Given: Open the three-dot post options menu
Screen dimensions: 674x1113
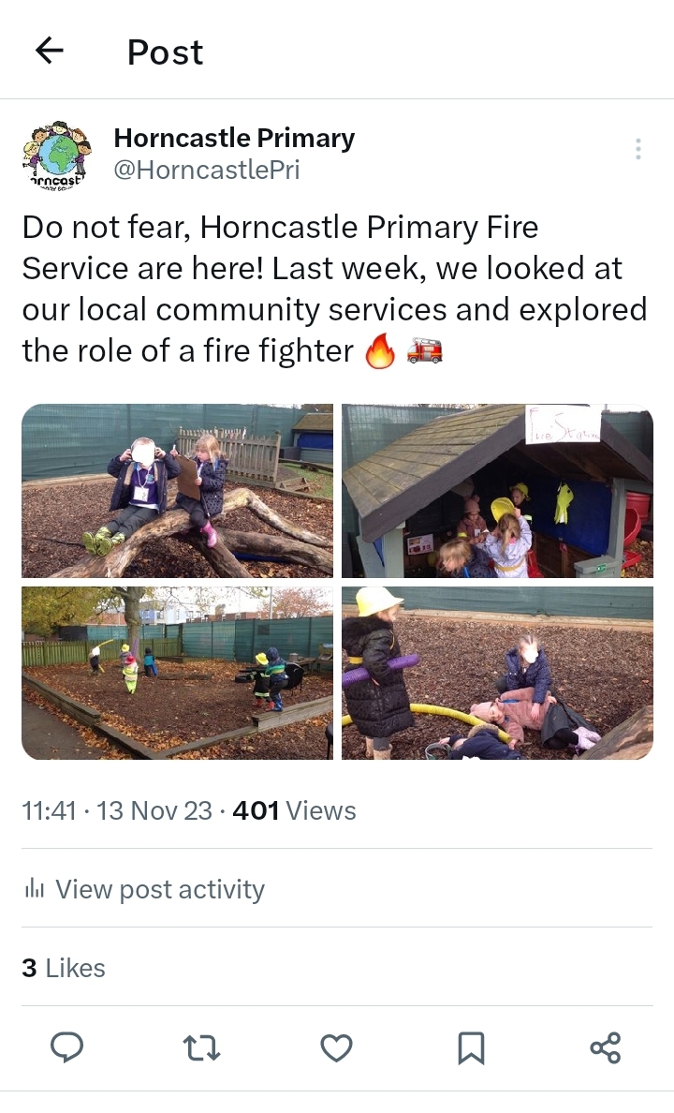Looking at the screenshot, I should tap(638, 149).
